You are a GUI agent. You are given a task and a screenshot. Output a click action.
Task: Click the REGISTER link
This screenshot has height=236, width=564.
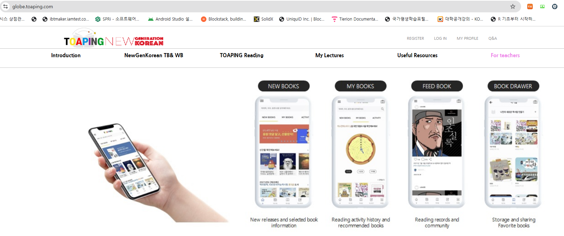pyautogui.click(x=416, y=38)
